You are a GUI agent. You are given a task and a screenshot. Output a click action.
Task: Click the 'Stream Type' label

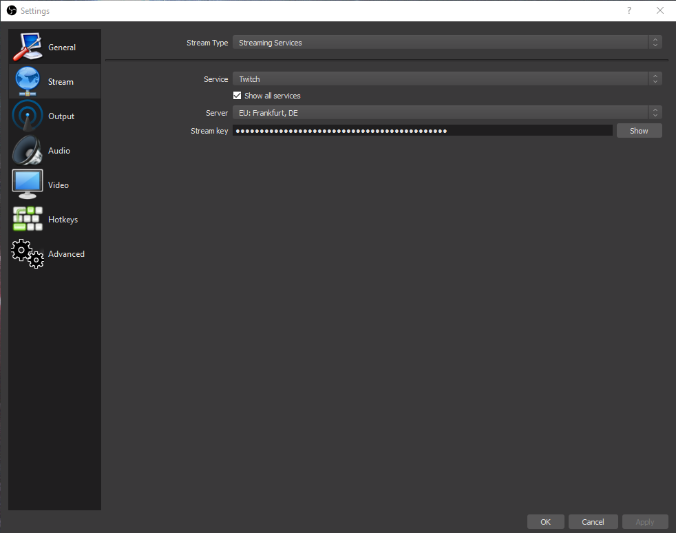[207, 43]
